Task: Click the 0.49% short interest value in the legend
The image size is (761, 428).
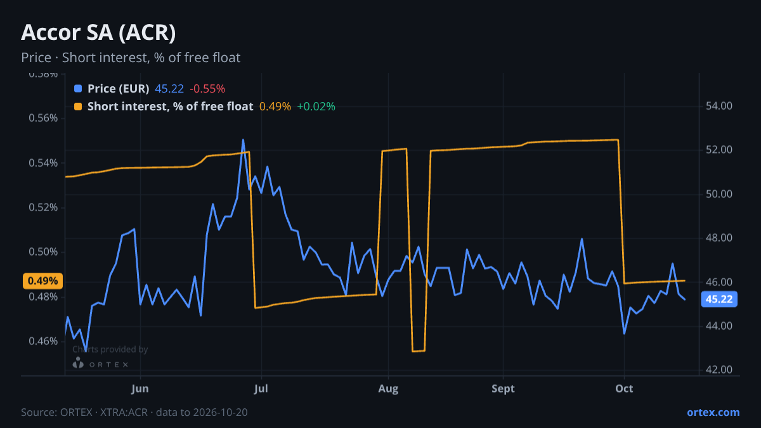Action: [x=275, y=107]
